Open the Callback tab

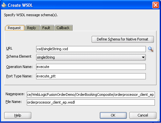(x=63, y=28)
